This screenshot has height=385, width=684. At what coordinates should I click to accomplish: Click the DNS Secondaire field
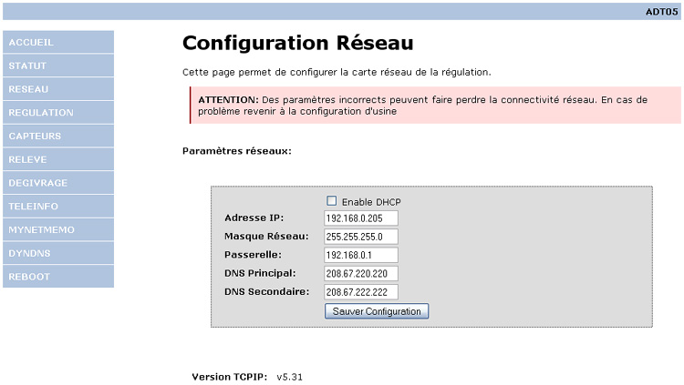[x=360, y=292]
